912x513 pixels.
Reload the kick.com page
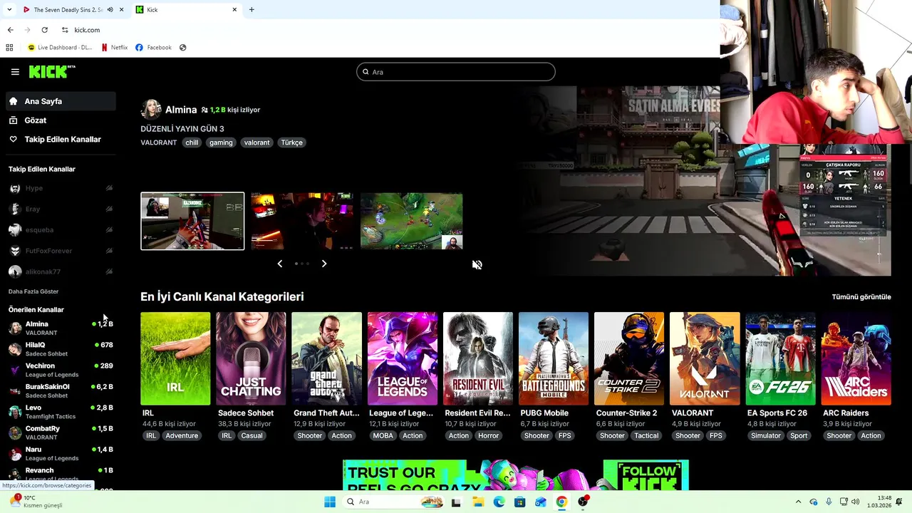tap(44, 30)
